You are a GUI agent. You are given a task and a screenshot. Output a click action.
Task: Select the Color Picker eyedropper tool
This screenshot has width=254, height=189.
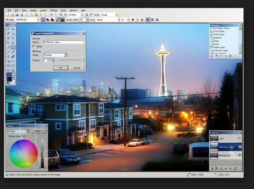(x=13, y=52)
